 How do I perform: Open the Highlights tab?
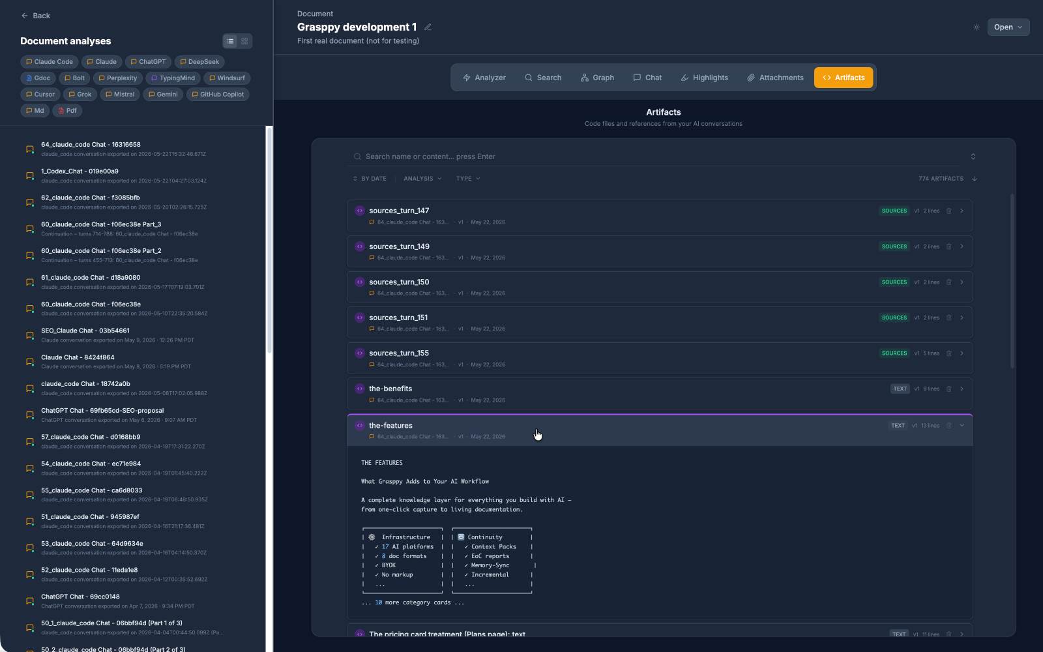pos(704,78)
